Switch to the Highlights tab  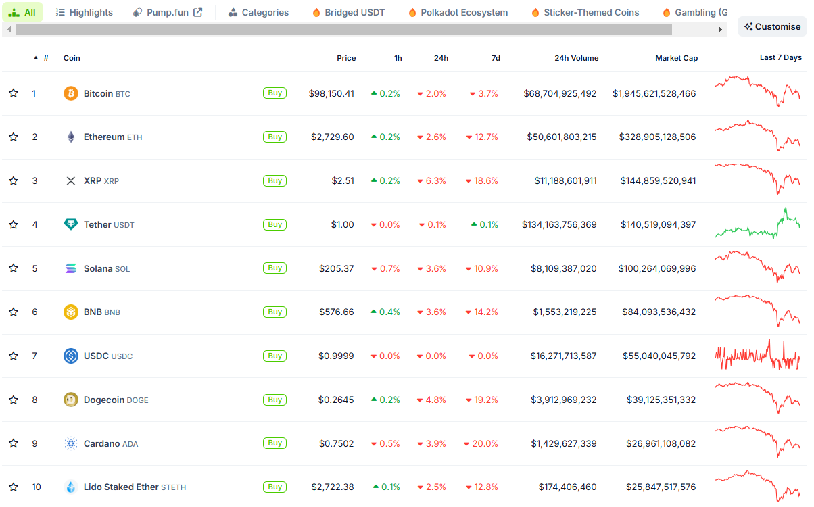[85, 12]
